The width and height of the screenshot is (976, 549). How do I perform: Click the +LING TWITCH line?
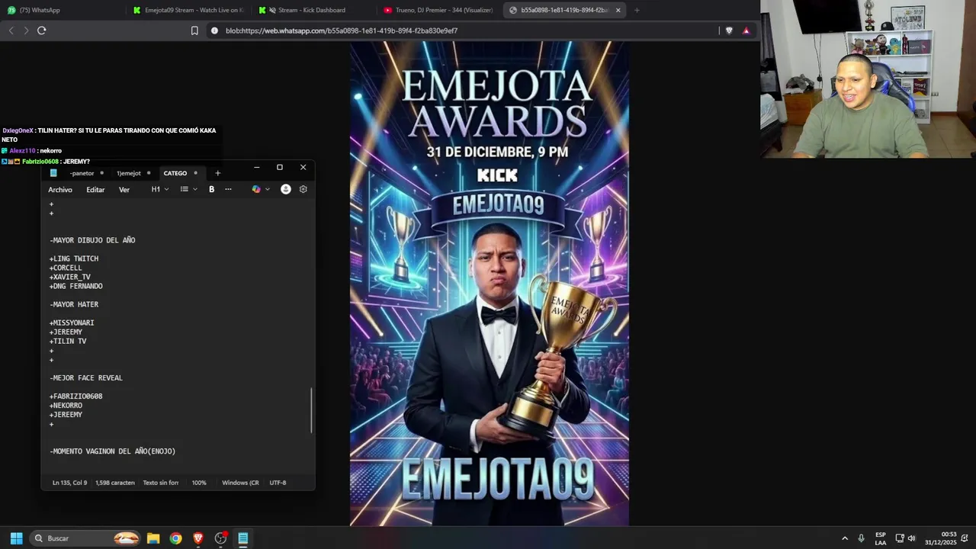click(x=74, y=258)
